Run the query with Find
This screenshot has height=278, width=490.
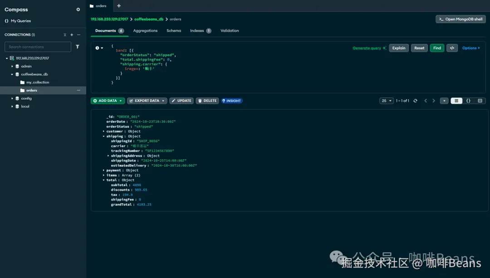tap(437, 48)
